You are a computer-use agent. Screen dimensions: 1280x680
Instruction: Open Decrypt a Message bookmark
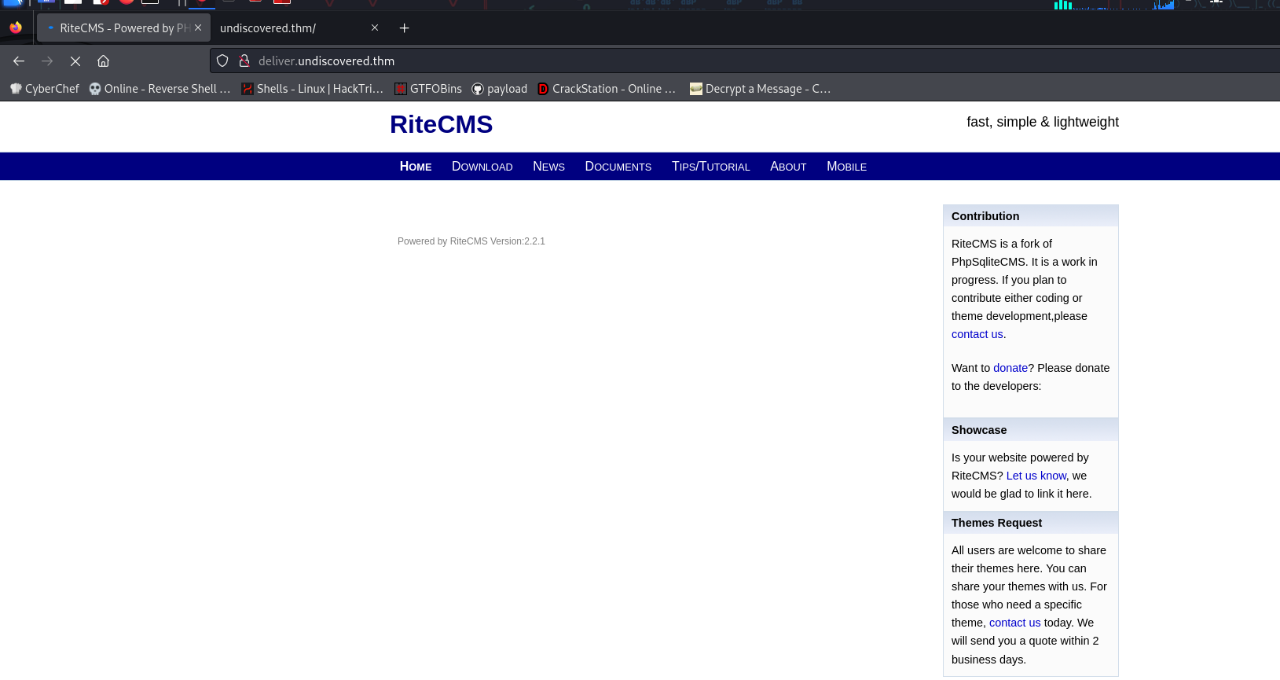click(760, 89)
